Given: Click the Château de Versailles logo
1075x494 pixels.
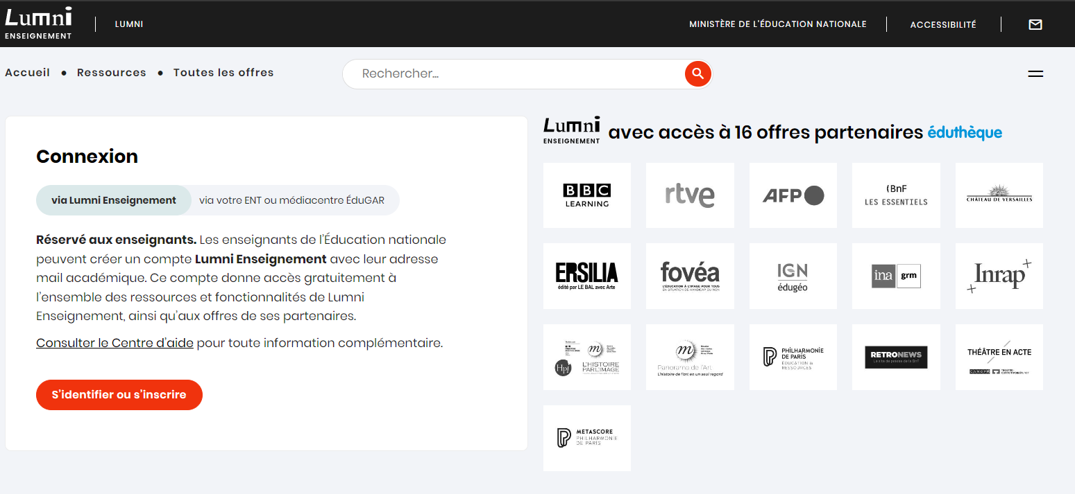Looking at the screenshot, I should click(x=999, y=195).
